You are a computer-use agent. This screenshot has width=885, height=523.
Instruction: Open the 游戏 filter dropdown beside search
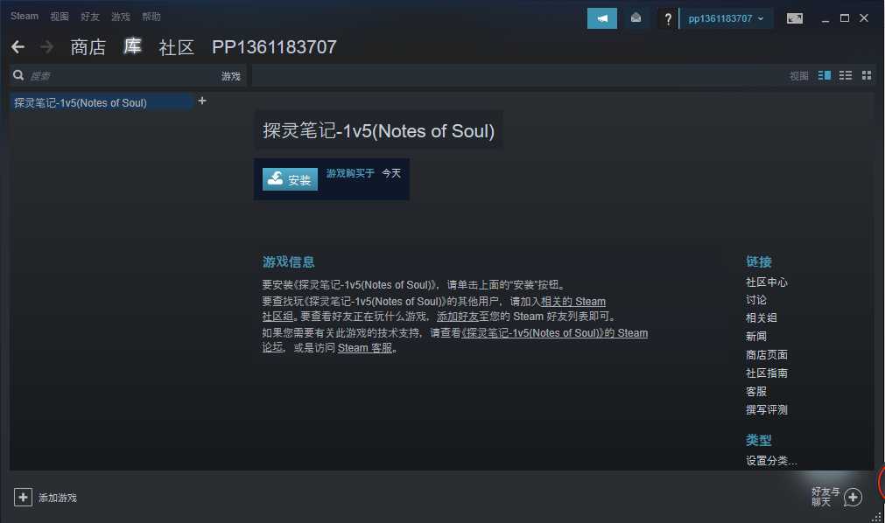(231, 76)
